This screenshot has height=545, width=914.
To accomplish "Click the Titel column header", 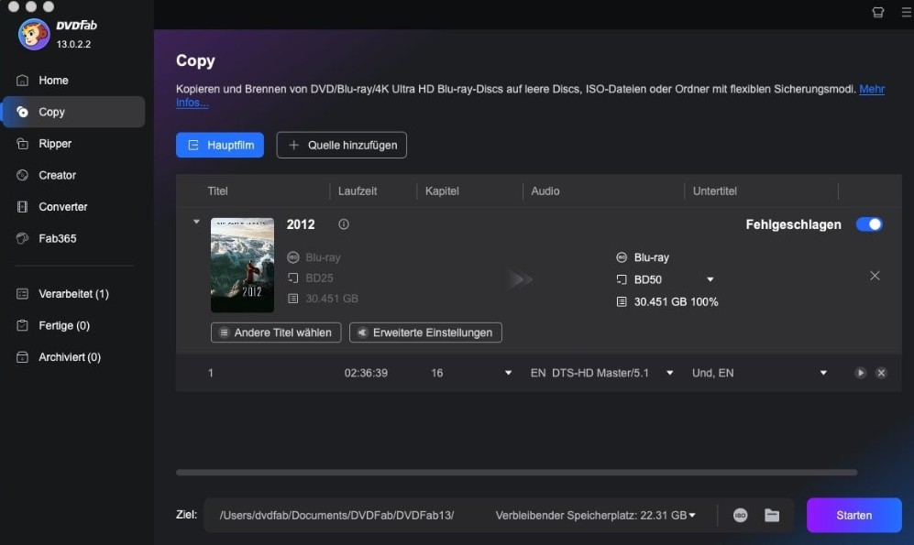I will 217,191.
